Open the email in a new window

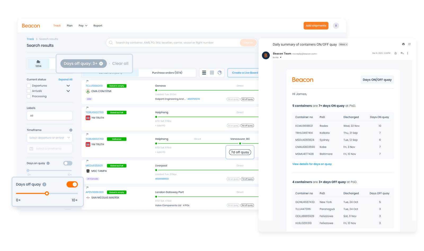click(410, 44)
